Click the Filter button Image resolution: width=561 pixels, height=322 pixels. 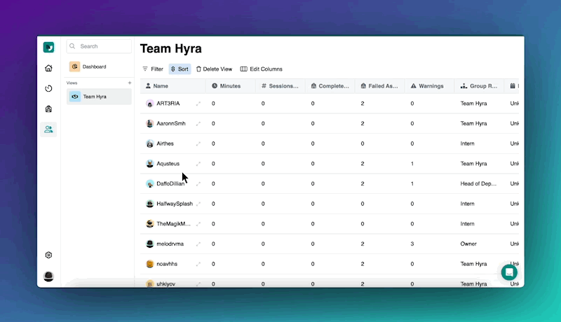(x=153, y=69)
